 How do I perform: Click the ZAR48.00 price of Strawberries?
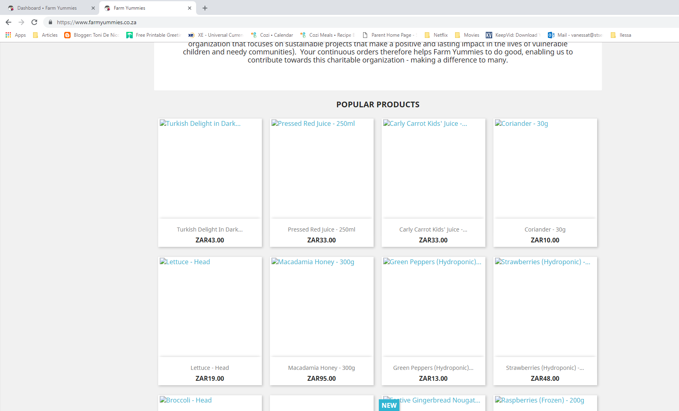coord(545,378)
